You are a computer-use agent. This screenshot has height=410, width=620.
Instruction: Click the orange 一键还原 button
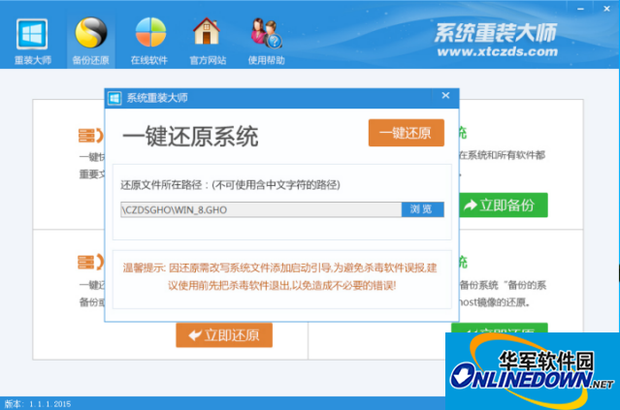click(407, 133)
